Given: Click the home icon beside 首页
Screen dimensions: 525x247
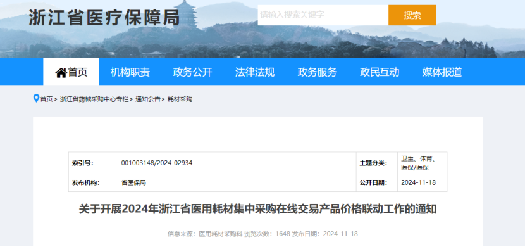Looking at the screenshot, I should coord(61,72).
